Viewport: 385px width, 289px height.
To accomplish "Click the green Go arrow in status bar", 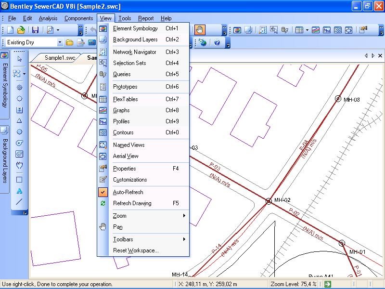I will point(328,284).
